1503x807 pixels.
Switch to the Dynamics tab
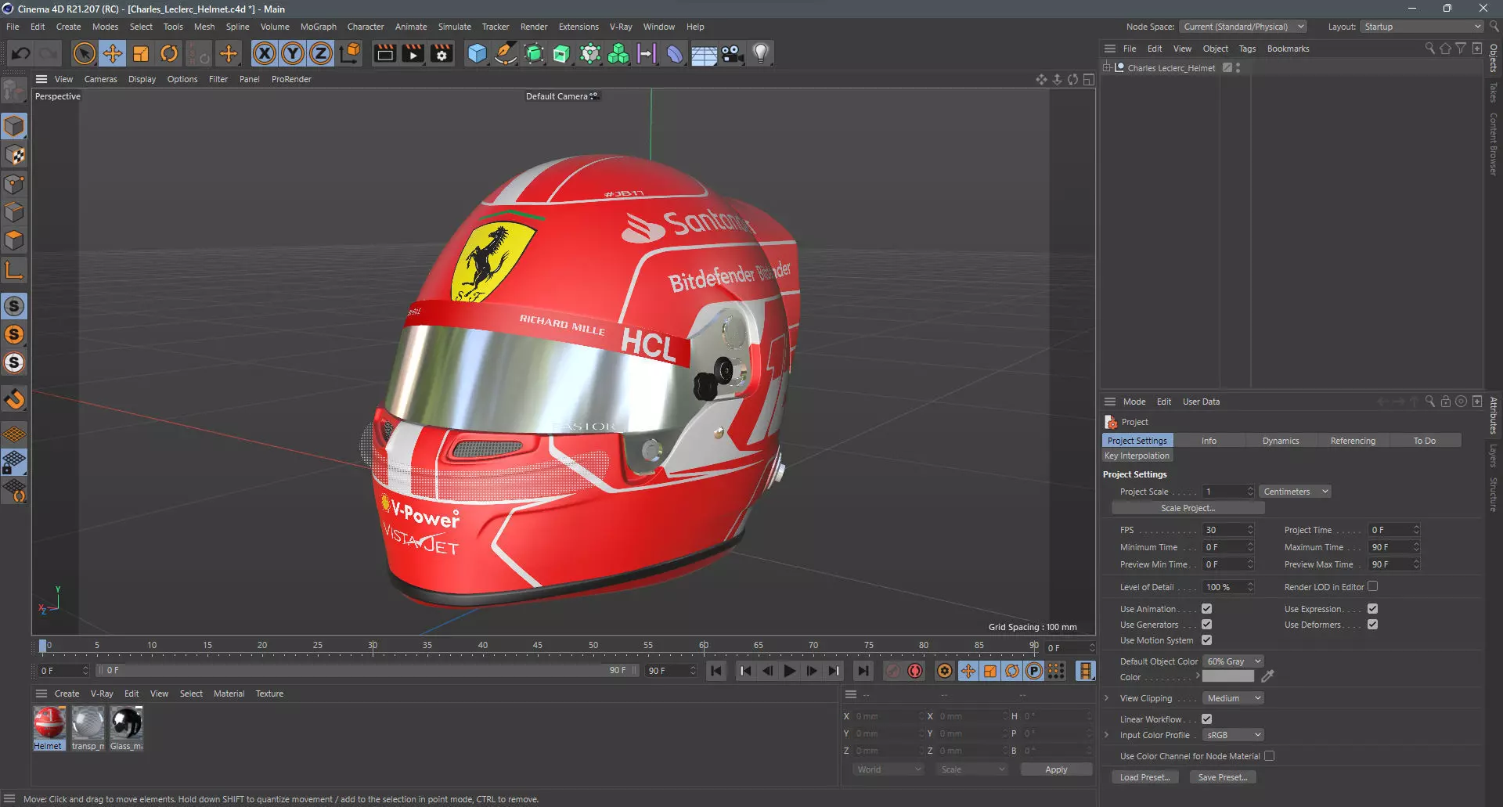point(1281,441)
